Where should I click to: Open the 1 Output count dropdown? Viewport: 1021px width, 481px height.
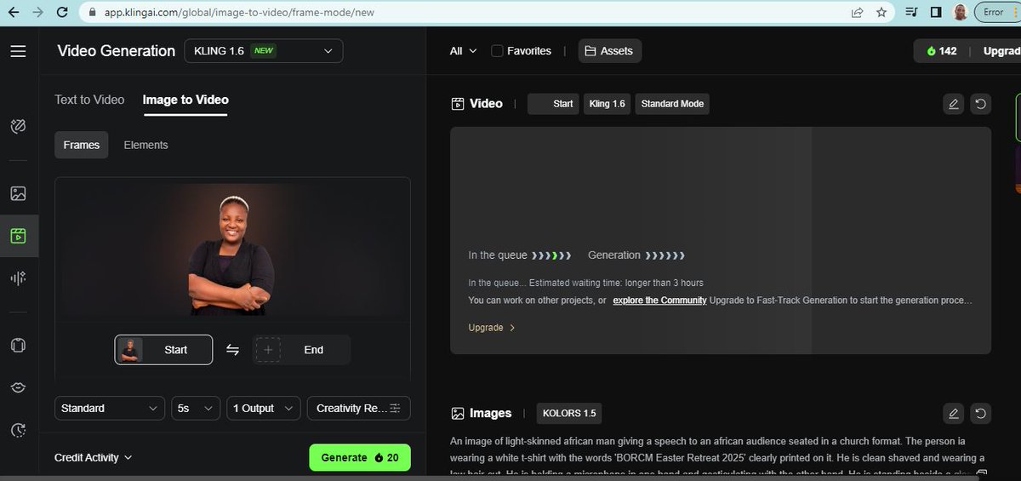pyautogui.click(x=264, y=409)
